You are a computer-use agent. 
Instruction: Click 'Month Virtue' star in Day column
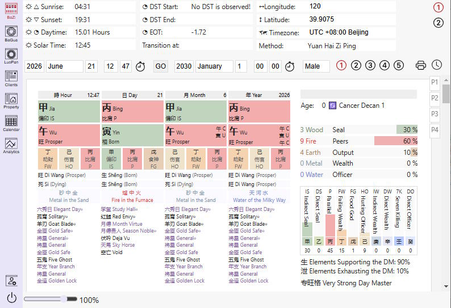click(122, 224)
